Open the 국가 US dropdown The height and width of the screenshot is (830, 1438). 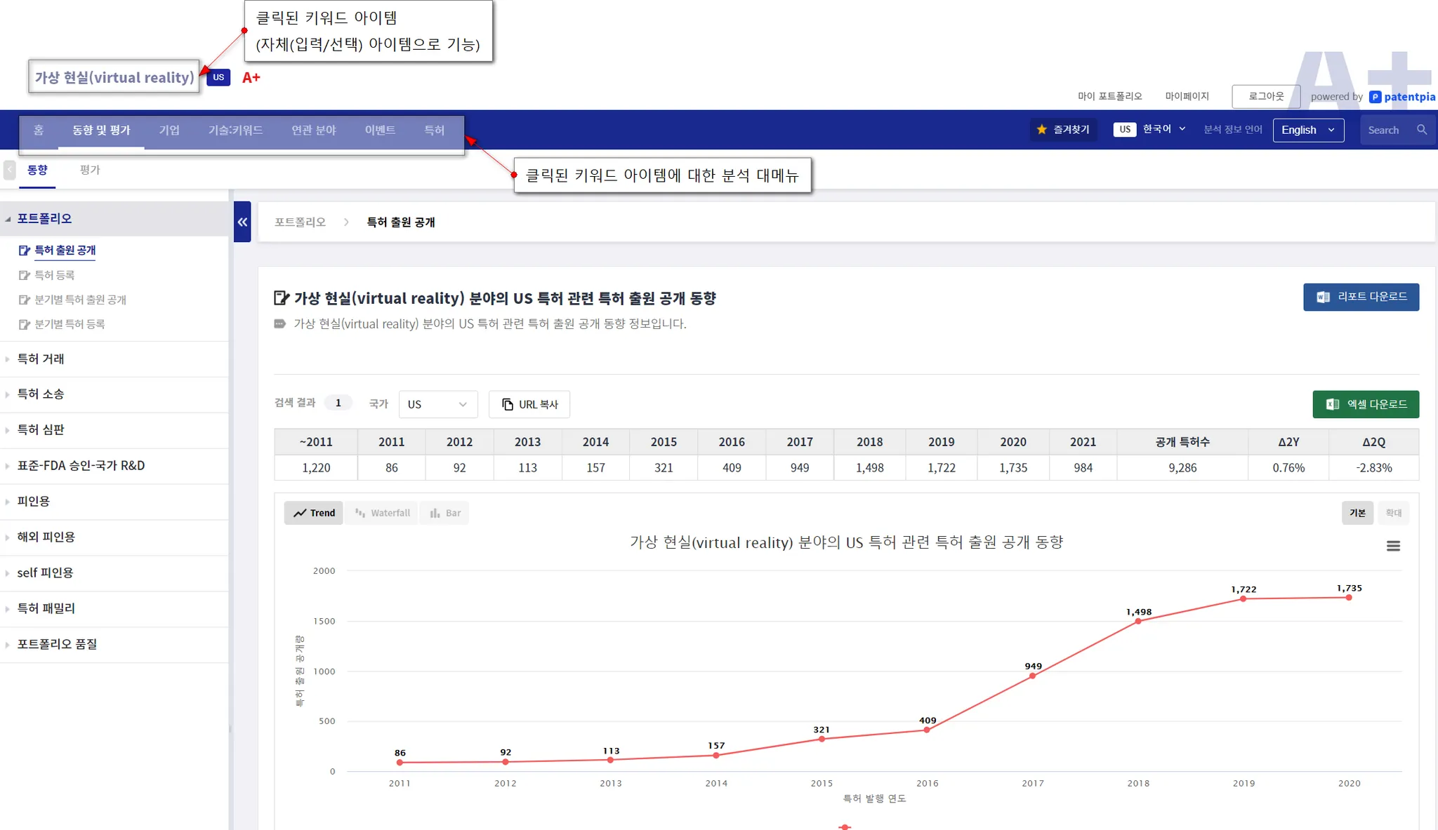point(437,404)
